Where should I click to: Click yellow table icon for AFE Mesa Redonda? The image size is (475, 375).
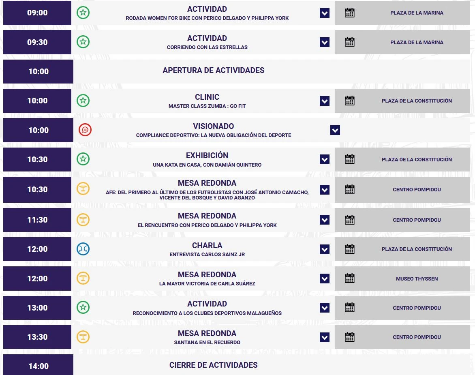pyautogui.click(x=83, y=189)
